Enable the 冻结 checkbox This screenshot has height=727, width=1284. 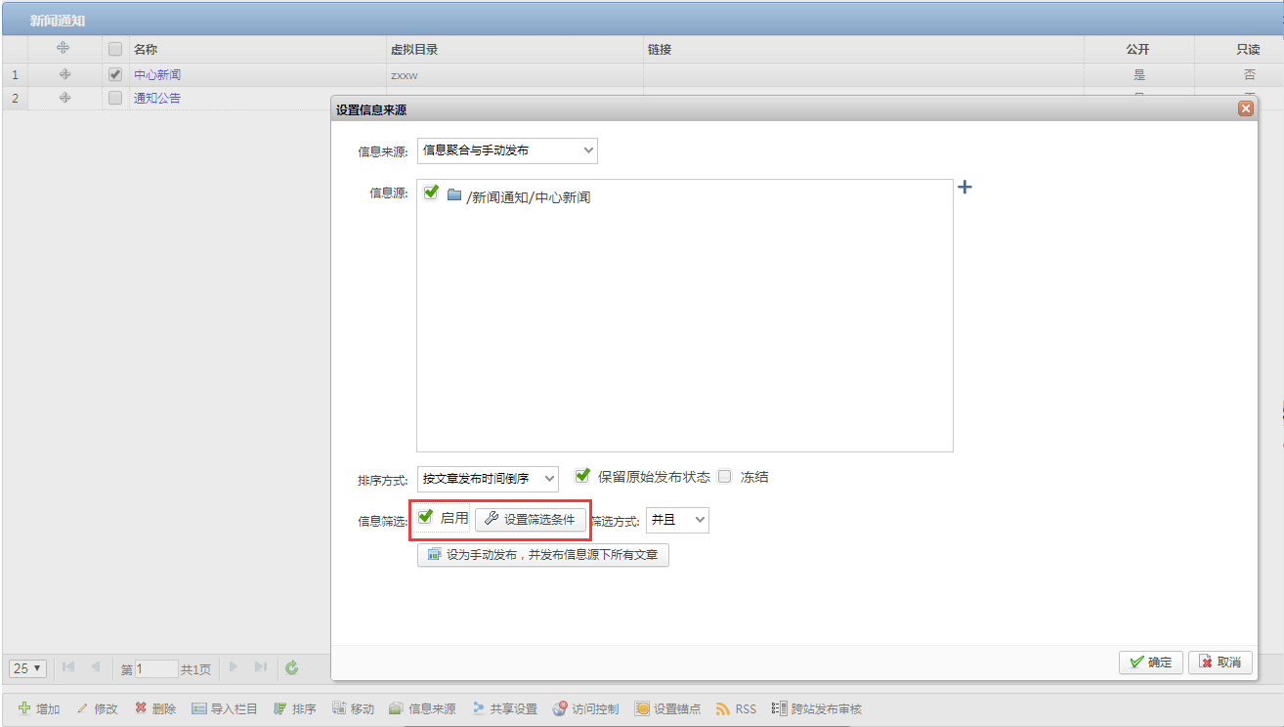tap(725, 477)
